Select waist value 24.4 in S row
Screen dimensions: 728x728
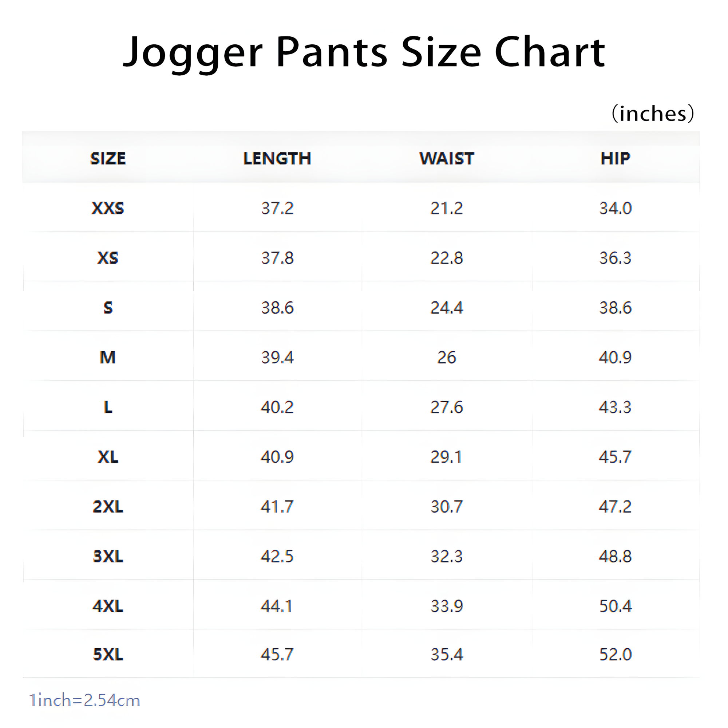click(x=447, y=308)
